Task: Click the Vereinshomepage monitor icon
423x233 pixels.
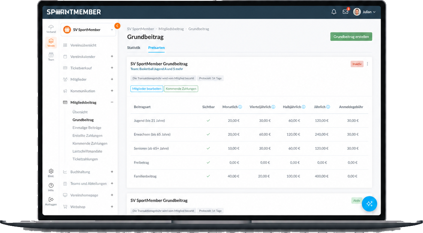Action: pos(65,195)
